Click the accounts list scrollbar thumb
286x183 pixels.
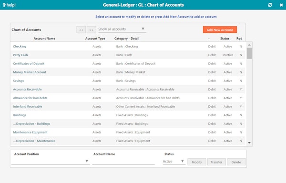(249, 53)
